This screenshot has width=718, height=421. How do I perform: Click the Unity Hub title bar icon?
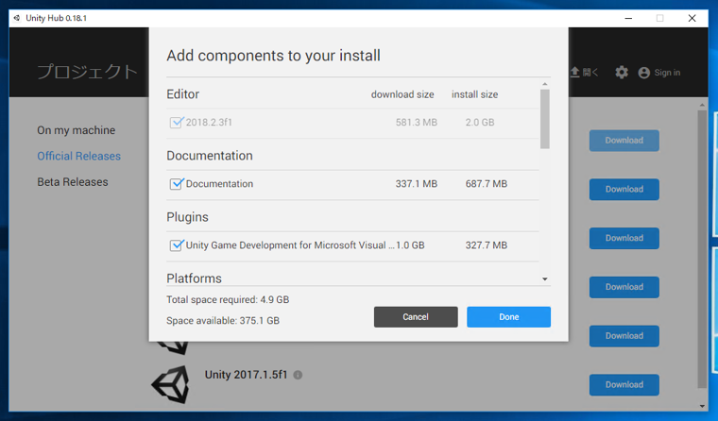(17, 18)
